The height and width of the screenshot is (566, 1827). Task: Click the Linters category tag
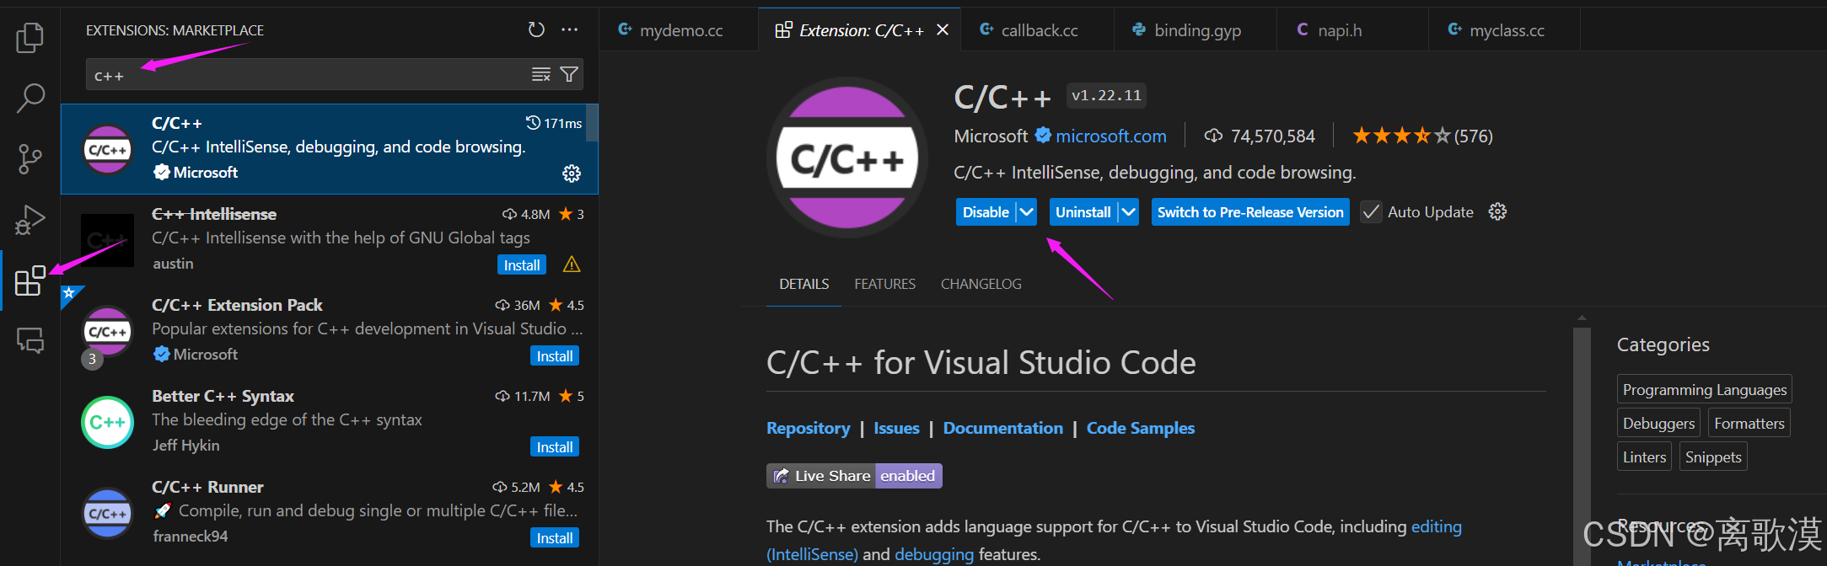pos(1644,457)
